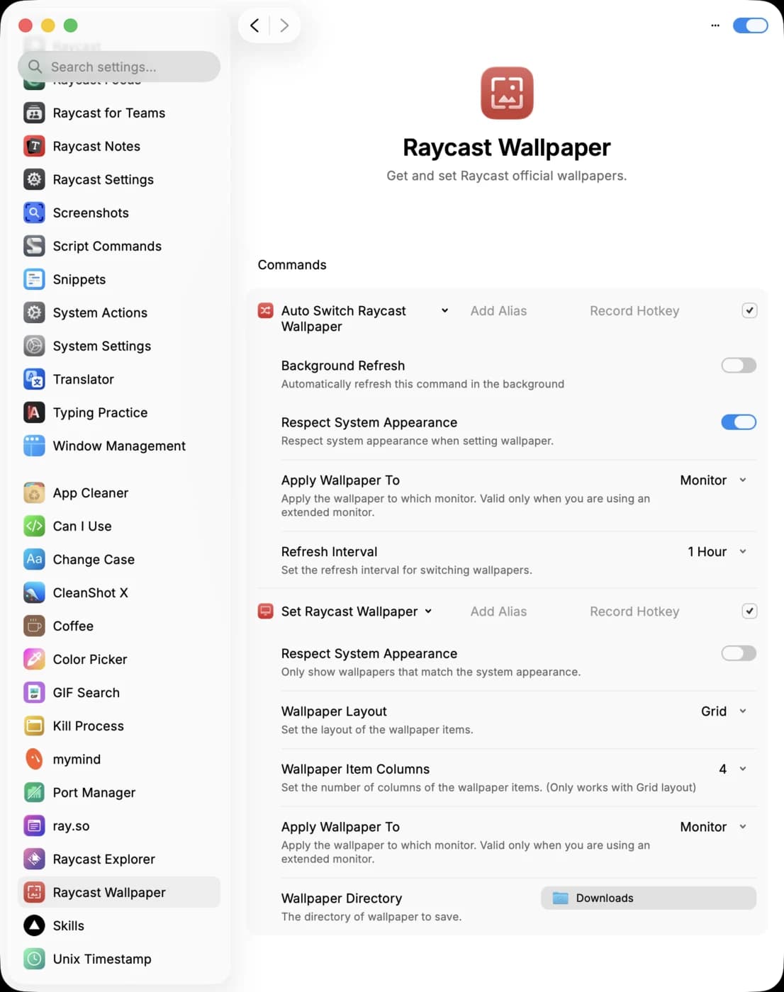The height and width of the screenshot is (992, 784).
Task: Select the Script Commands icon
Action: click(x=34, y=246)
